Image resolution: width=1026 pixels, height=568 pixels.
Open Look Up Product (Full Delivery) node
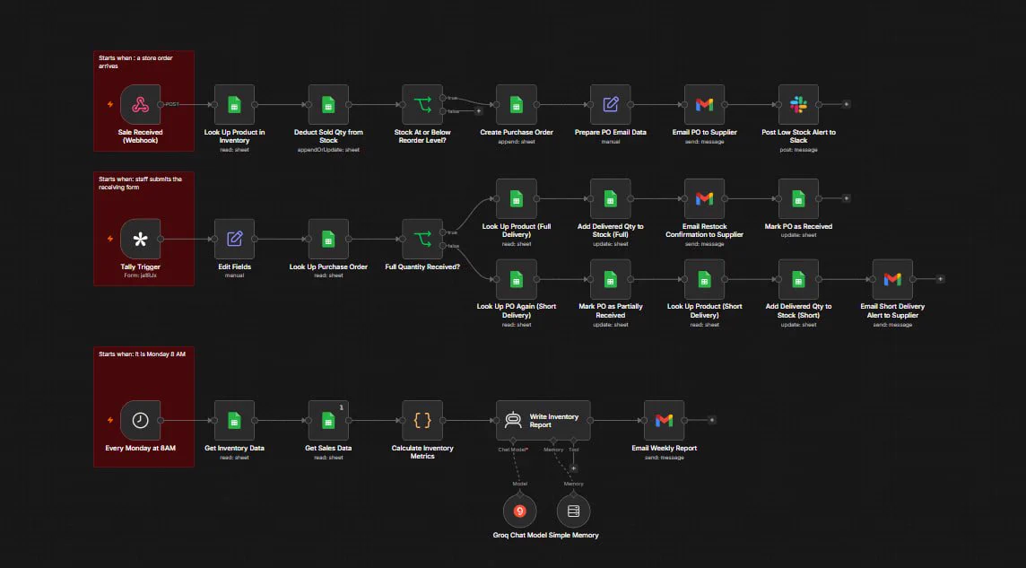[517, 199]
